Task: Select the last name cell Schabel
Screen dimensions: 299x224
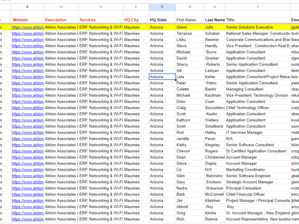Action: (x=214, y=33)
